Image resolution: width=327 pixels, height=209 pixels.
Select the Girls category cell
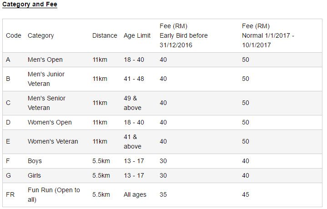tap(34, 175)
